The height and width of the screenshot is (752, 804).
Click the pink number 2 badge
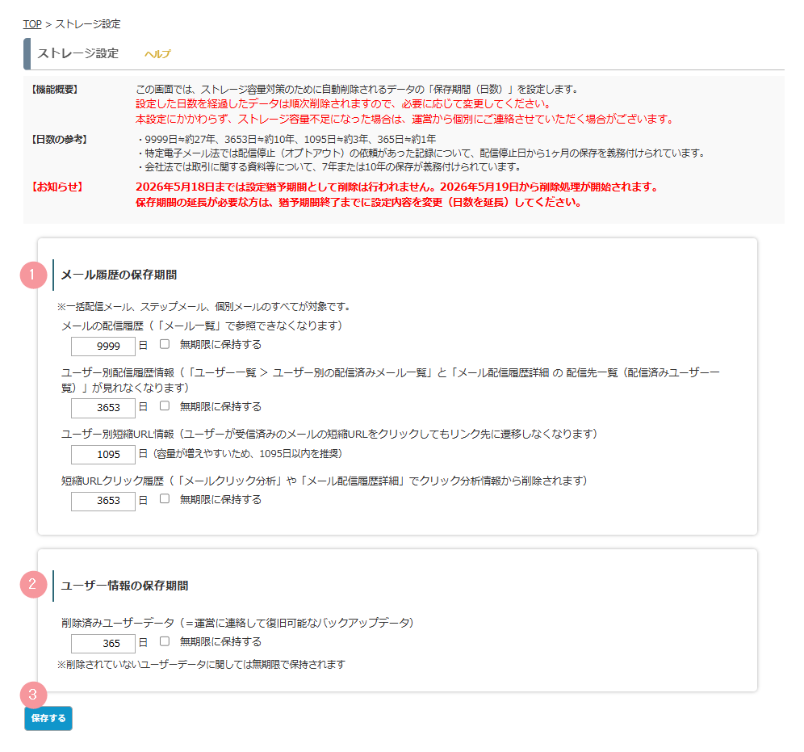tap(33, 585)
